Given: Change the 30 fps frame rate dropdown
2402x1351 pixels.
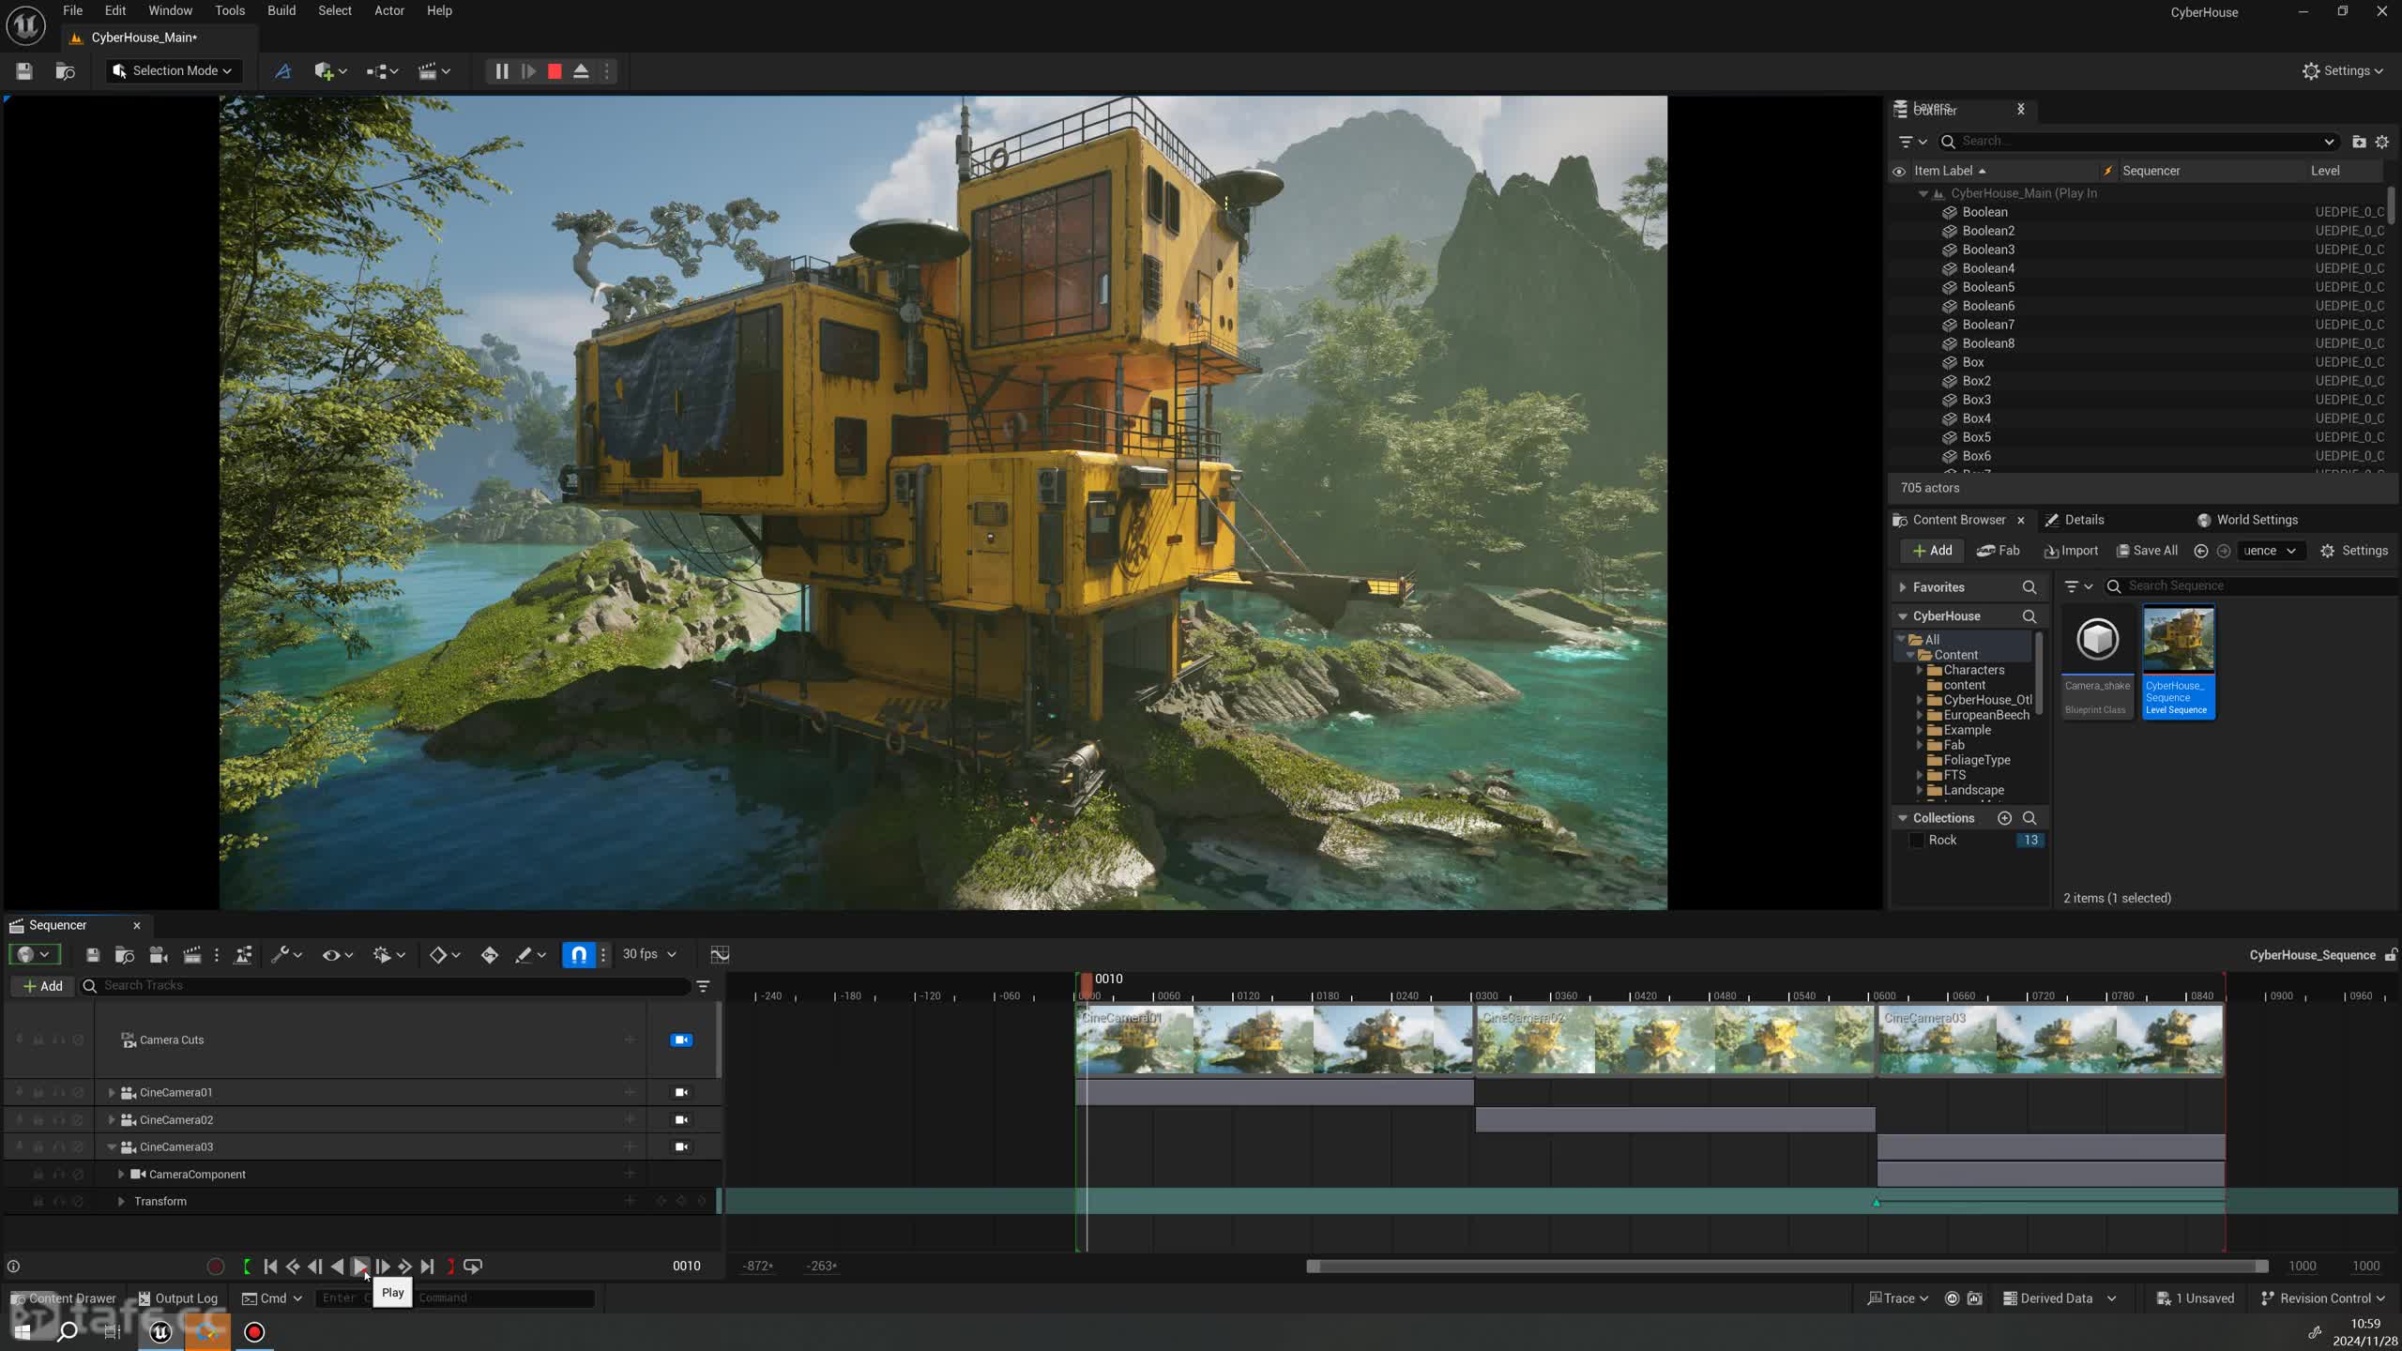Looking at the screenshot, I should pos(648,954).
